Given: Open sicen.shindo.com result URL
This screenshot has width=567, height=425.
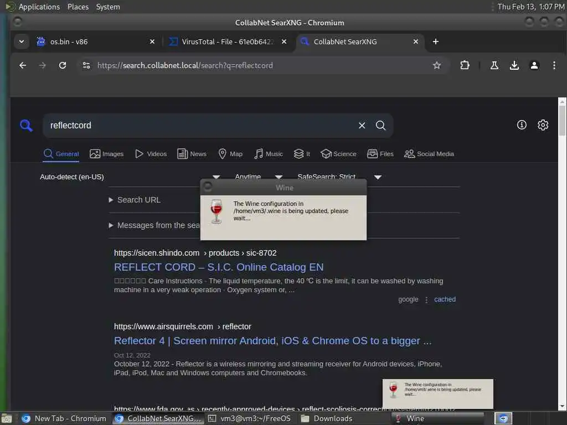Looking at the screenshot, I should tap(195, 253).
